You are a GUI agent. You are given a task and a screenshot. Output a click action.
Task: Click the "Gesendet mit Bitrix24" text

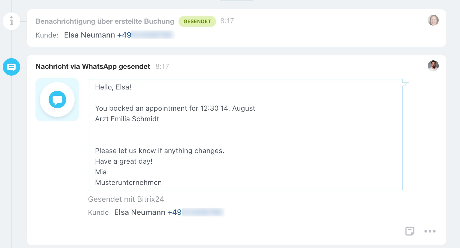(126, 199)
